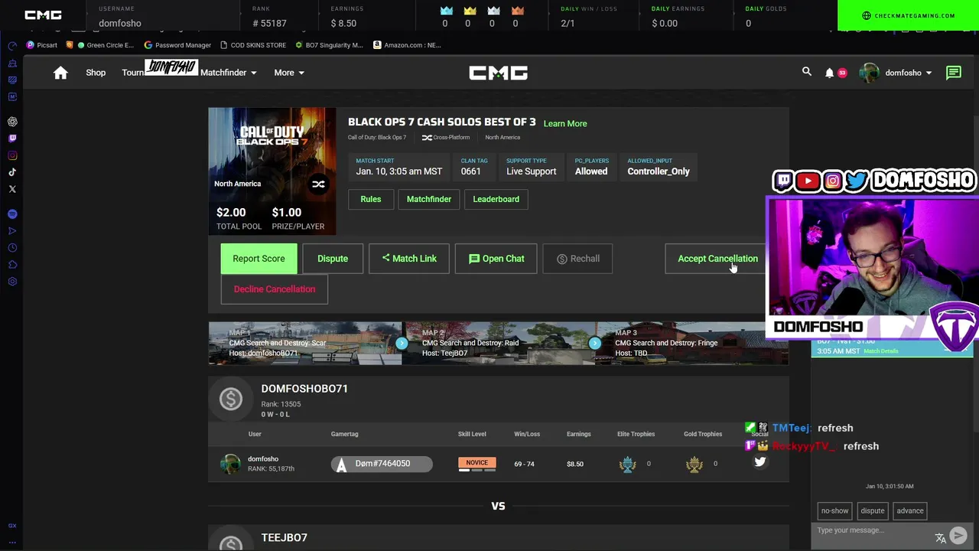Open ChatGPT in the browser sidebar

tap(12, 122)
